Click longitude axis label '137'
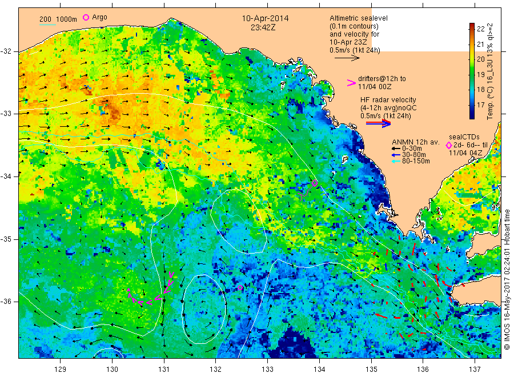514x377 pixels. click(475, 370)
